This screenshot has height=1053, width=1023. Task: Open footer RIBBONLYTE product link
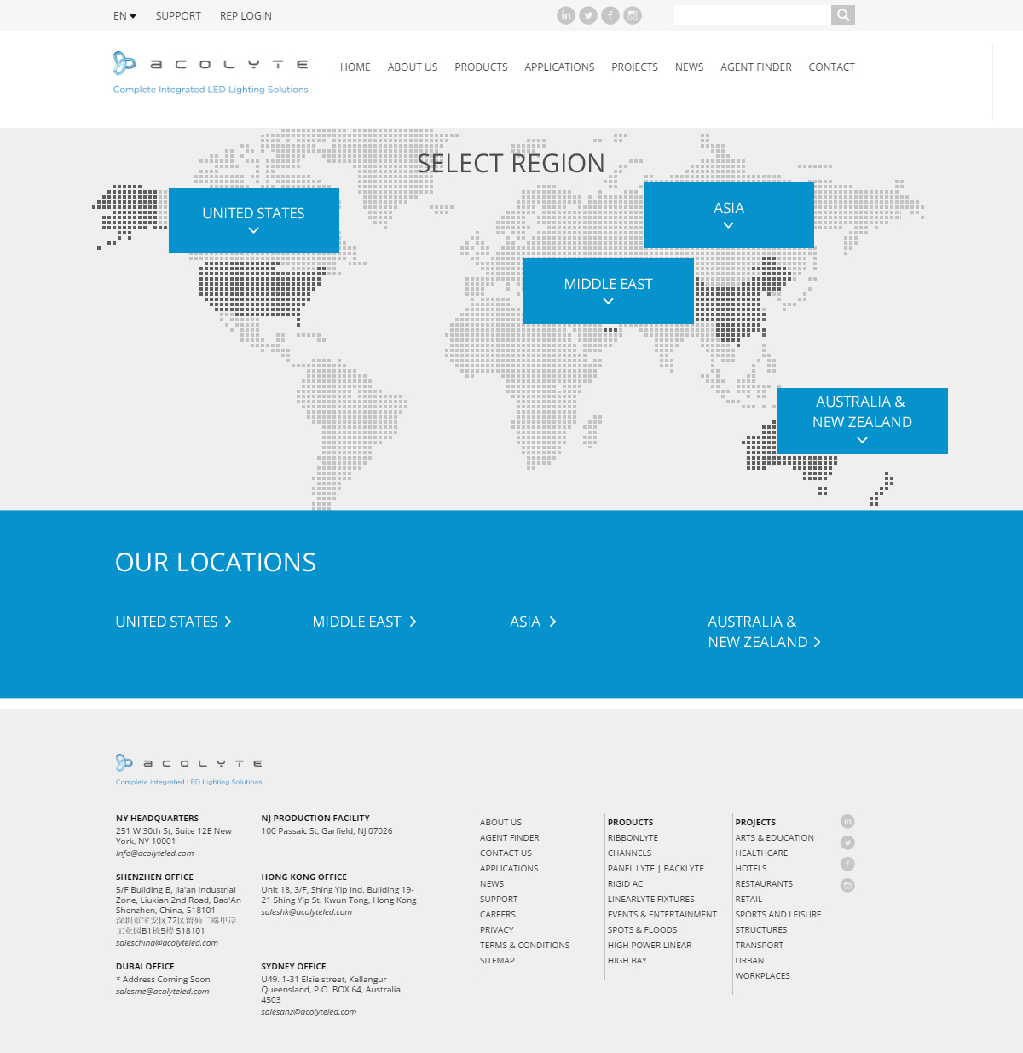pyautogui.click(x=633, y=838)
